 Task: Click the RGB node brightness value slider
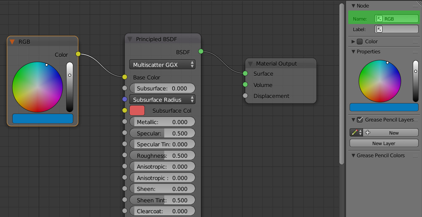(70, 87)
